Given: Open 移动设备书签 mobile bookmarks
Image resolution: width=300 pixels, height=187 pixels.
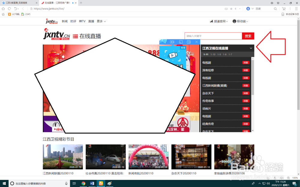Looking at the screenshot, I should (x=290, y=14).
